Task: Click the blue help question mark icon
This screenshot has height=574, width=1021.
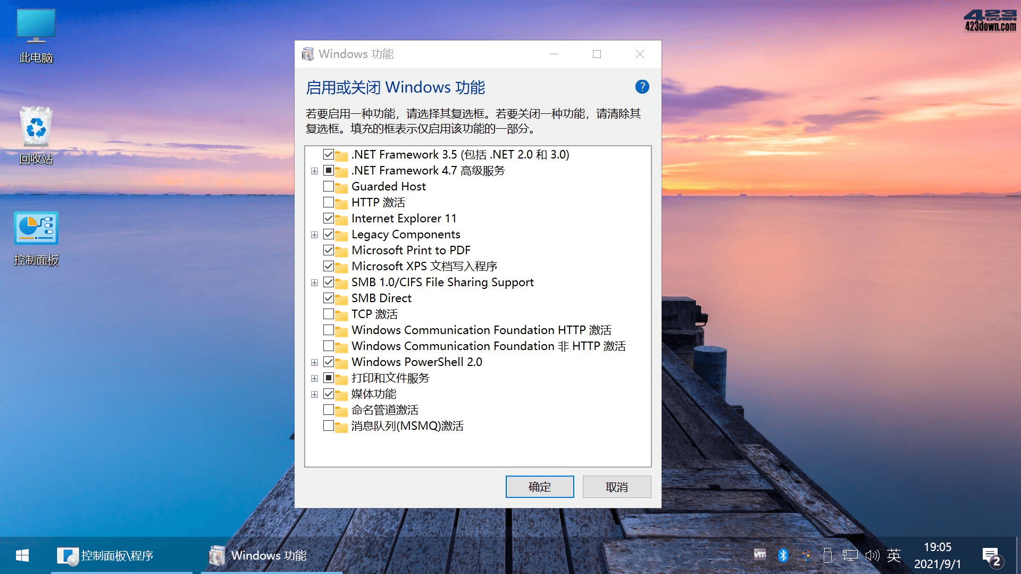Action: click(642, 87)
